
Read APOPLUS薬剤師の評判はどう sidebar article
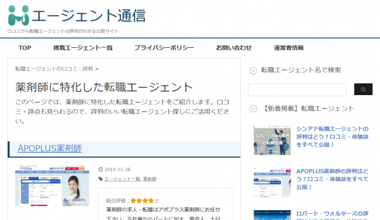332,179
